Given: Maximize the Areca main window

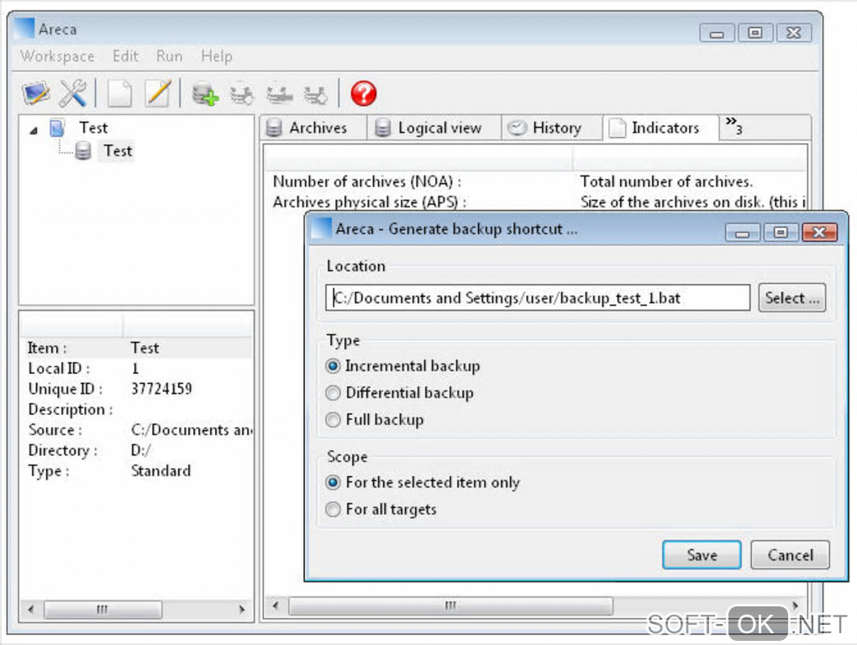Looking at the screenshot, I should [x=755, y=33].
